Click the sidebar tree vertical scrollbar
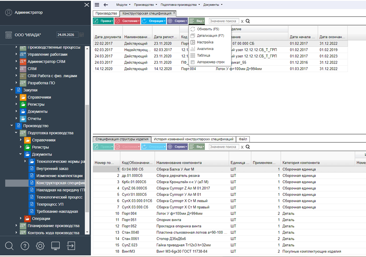Viewport: 366px width, 257px height. 87,159
